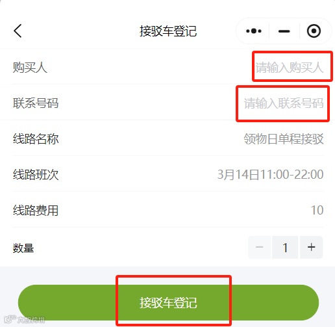Click the route fee value 10
The image size is (335, 327).
(317, 210)
